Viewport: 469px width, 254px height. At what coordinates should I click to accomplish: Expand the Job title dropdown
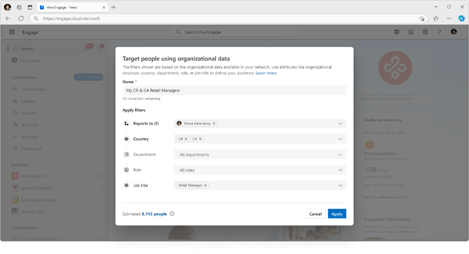click(x=340, y=185)
